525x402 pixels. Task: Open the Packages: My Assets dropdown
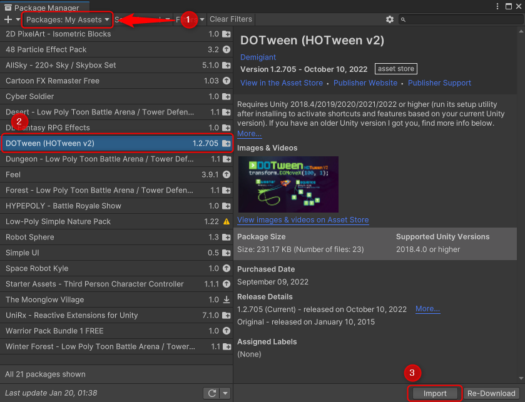67,19
